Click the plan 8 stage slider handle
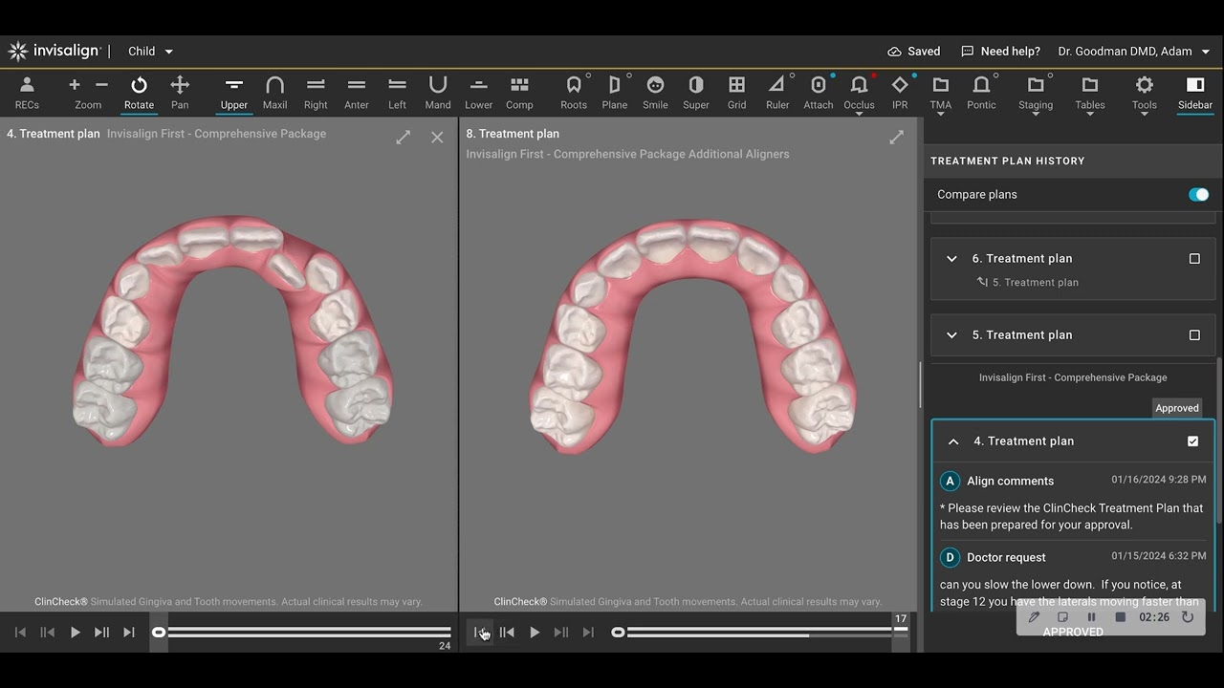The image size is (1224, 688). (x=618, y=633)
